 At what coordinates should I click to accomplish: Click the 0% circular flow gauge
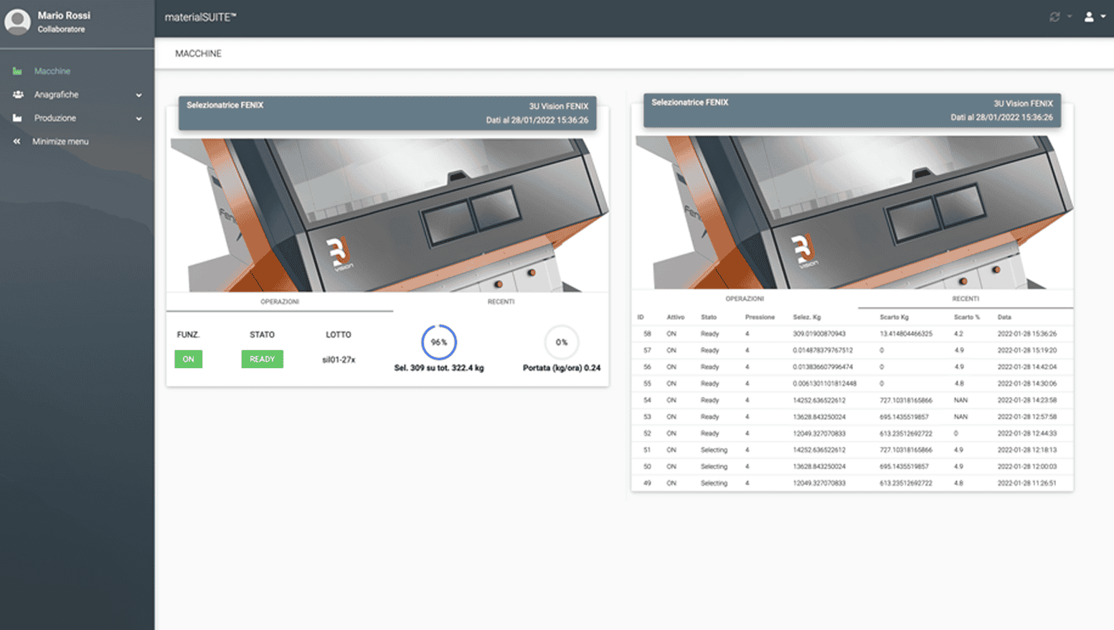pyautogui.click(x=561, y=342)
